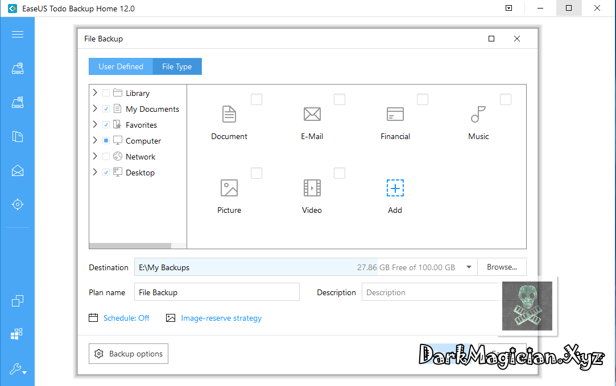Image resolution: width=616 pixels, height=386 pixels.
Task: Expand the Computer tree node
Action: (94, 140)
